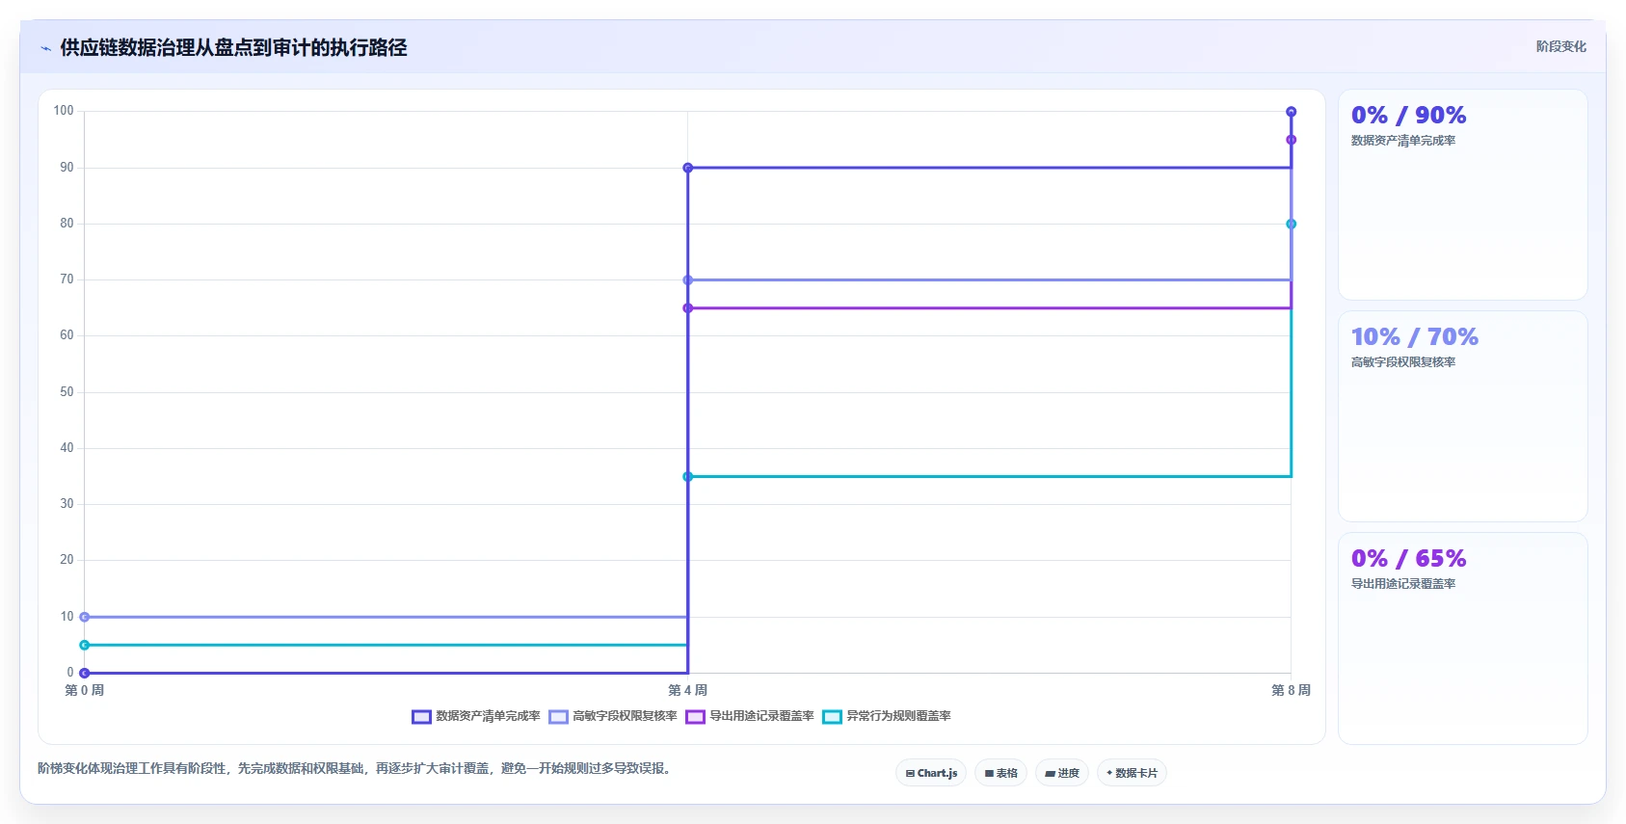Click the week 8 purple data point at 95

click(1292, 140)
